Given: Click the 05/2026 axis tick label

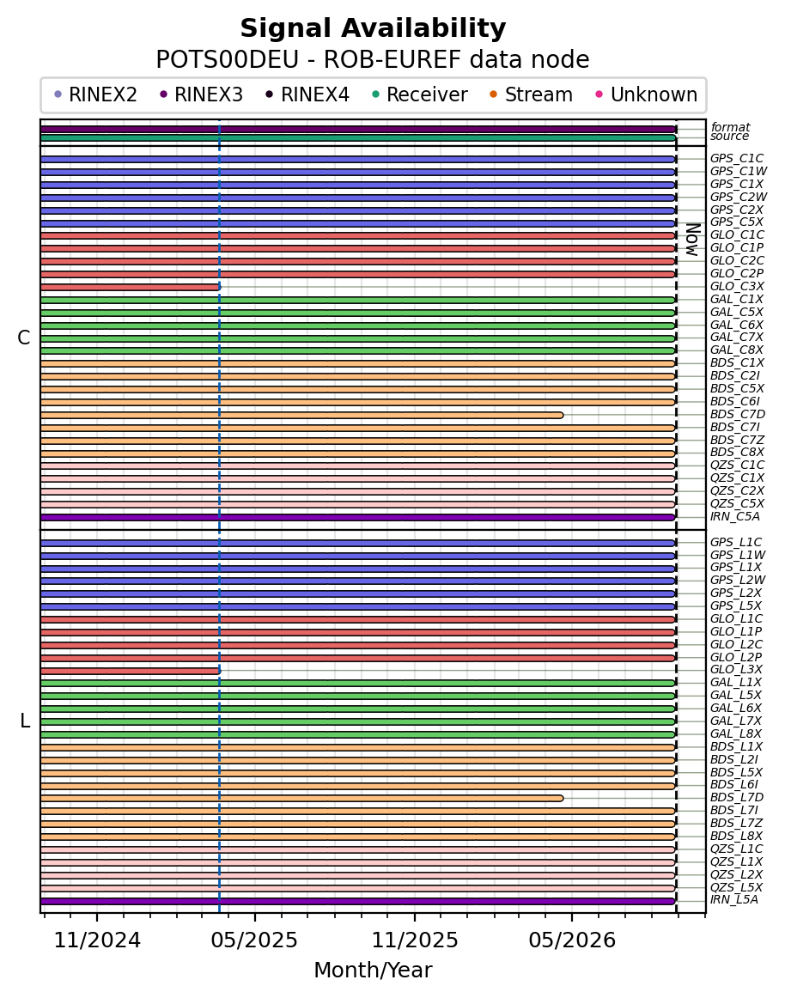Looking at the screenshot, I should [572, 940].
